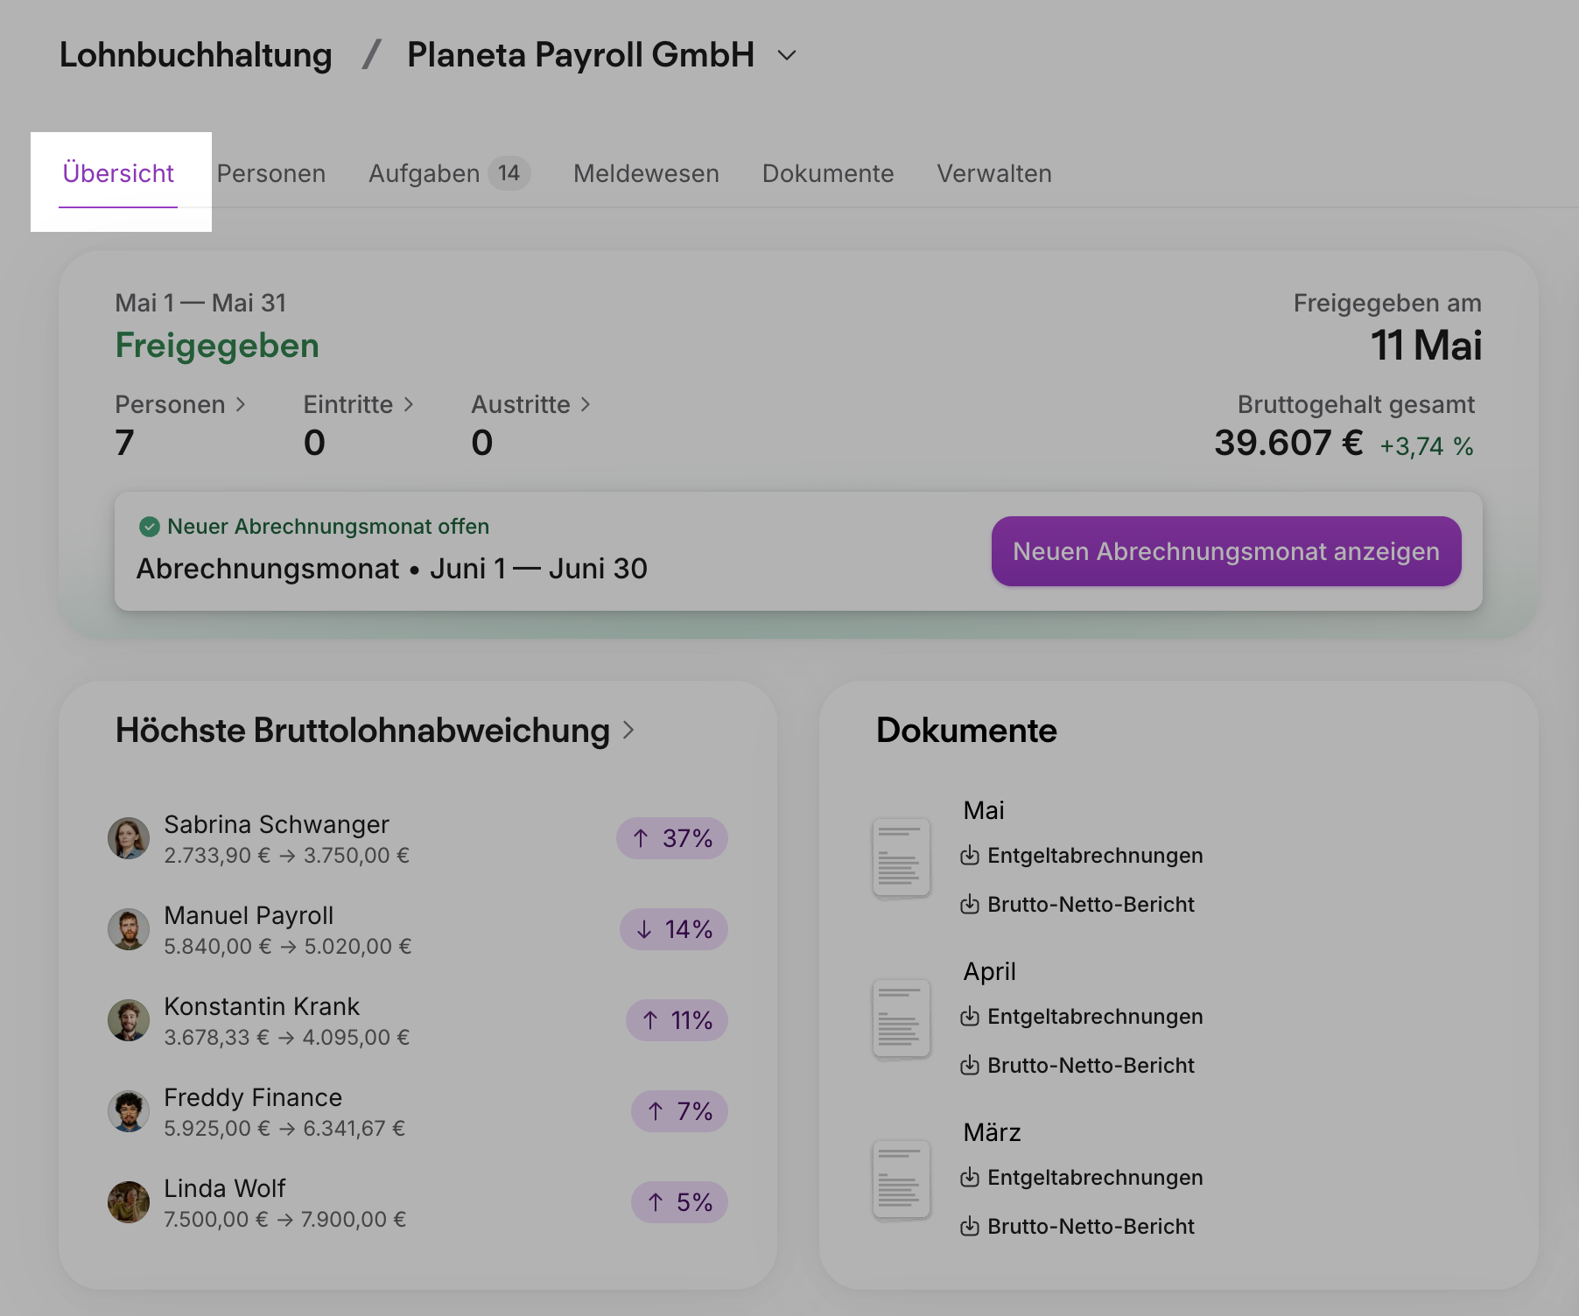Image resolution: width=1579 pixels, height=1316 pixels.
Task: Click the Freigegeben status text
Action: tap(217, 346)
